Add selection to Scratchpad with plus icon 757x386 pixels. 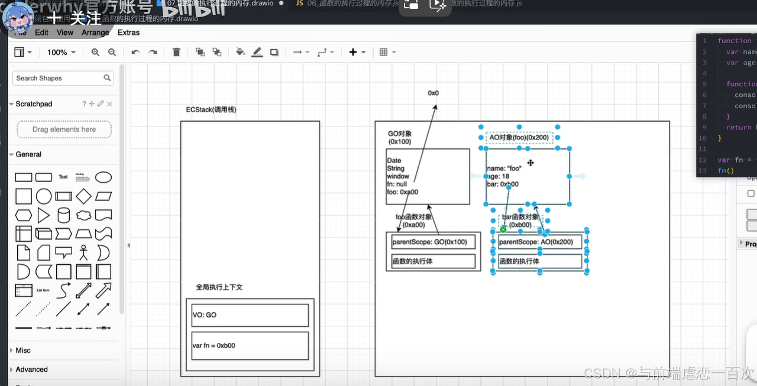click(x=92, y=104)
